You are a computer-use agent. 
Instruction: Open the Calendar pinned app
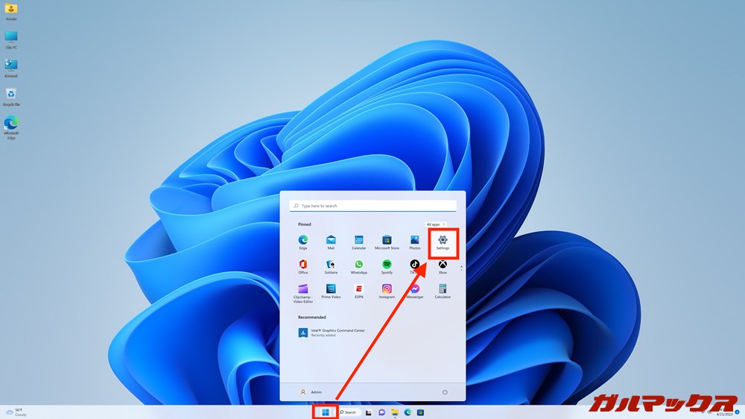359,242
